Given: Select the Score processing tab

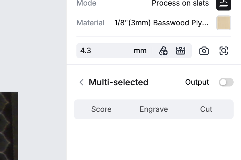Looking at the screenshot, I should (x=101, y=109).
